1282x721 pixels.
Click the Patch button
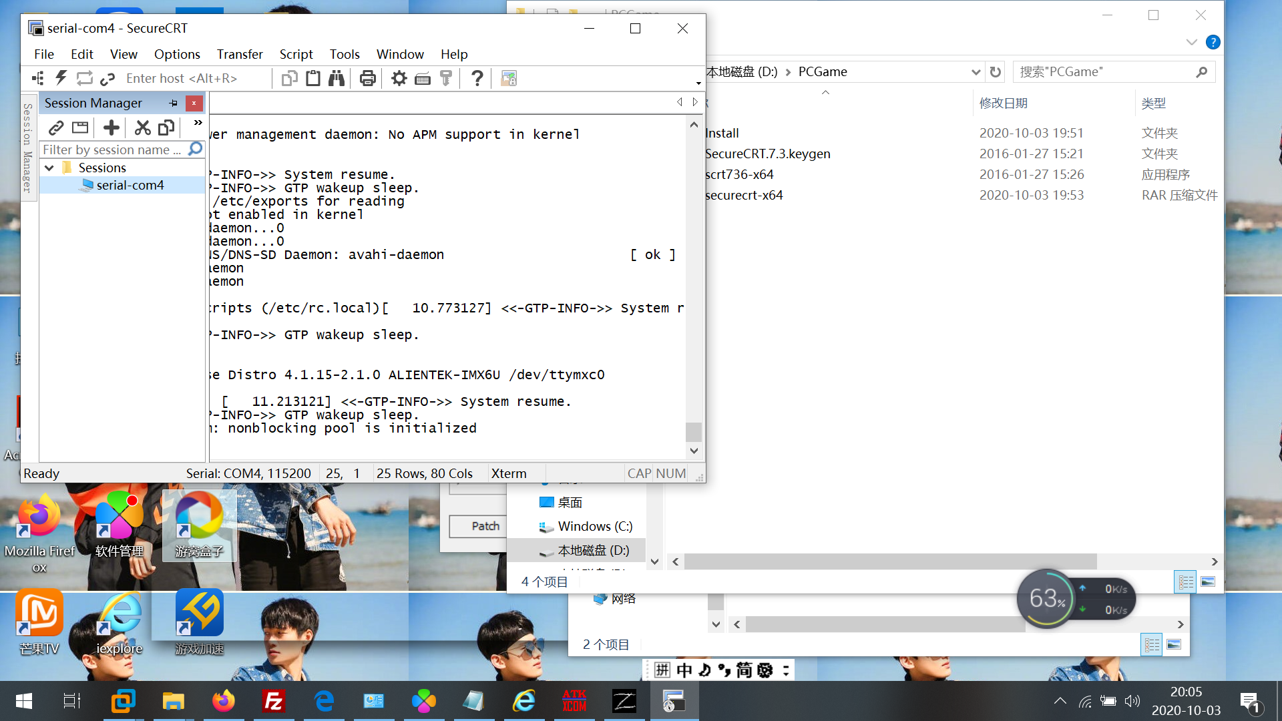(x=485, y=526)
